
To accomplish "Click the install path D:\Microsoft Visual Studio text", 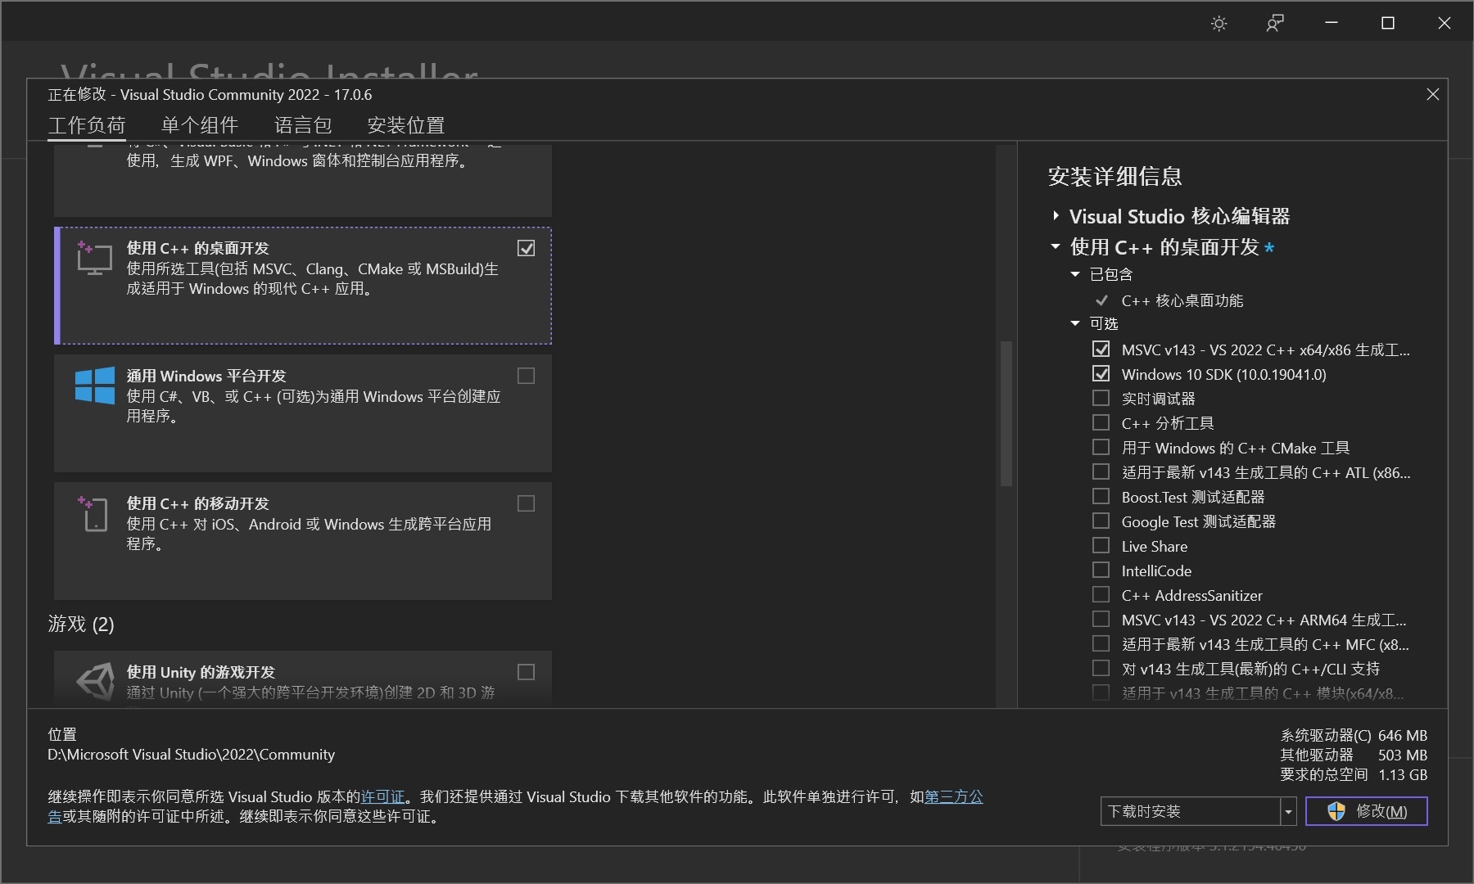I will pyautogui.click(x=191, y=754).
